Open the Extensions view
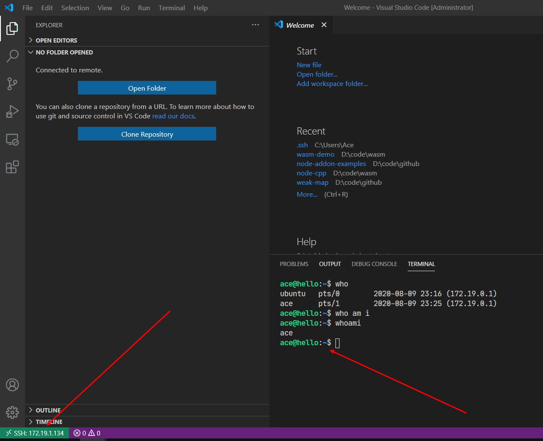Screen dimensions: 543x441 (x=12, y=167)
